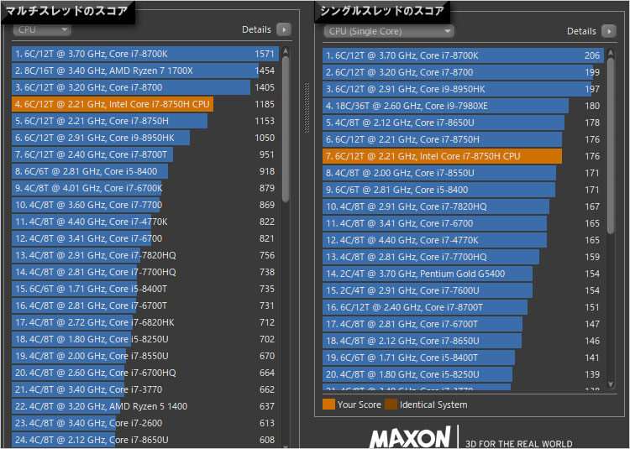The width and height of the screenshot is (630, 449).
Task: Select single-thread blue row Core i7-8750H 176
Action: [x=463, y=139]
